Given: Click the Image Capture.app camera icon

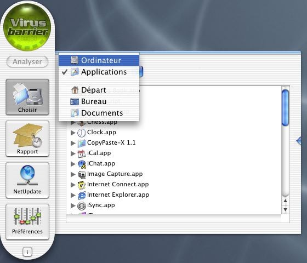Looking at the screenshot, I should click(82, 175).
